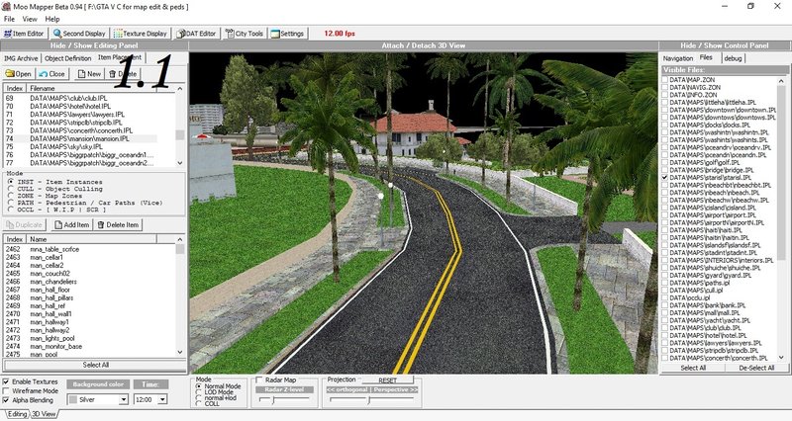Open the 12:00 time dropdown
Screen dimensions: 792x421
pos(162,399)
